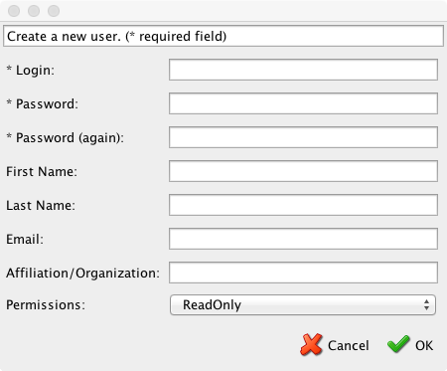Click the Permissions combo box up/down arrows
The image size is (447, 371).
tap(426, 304)
